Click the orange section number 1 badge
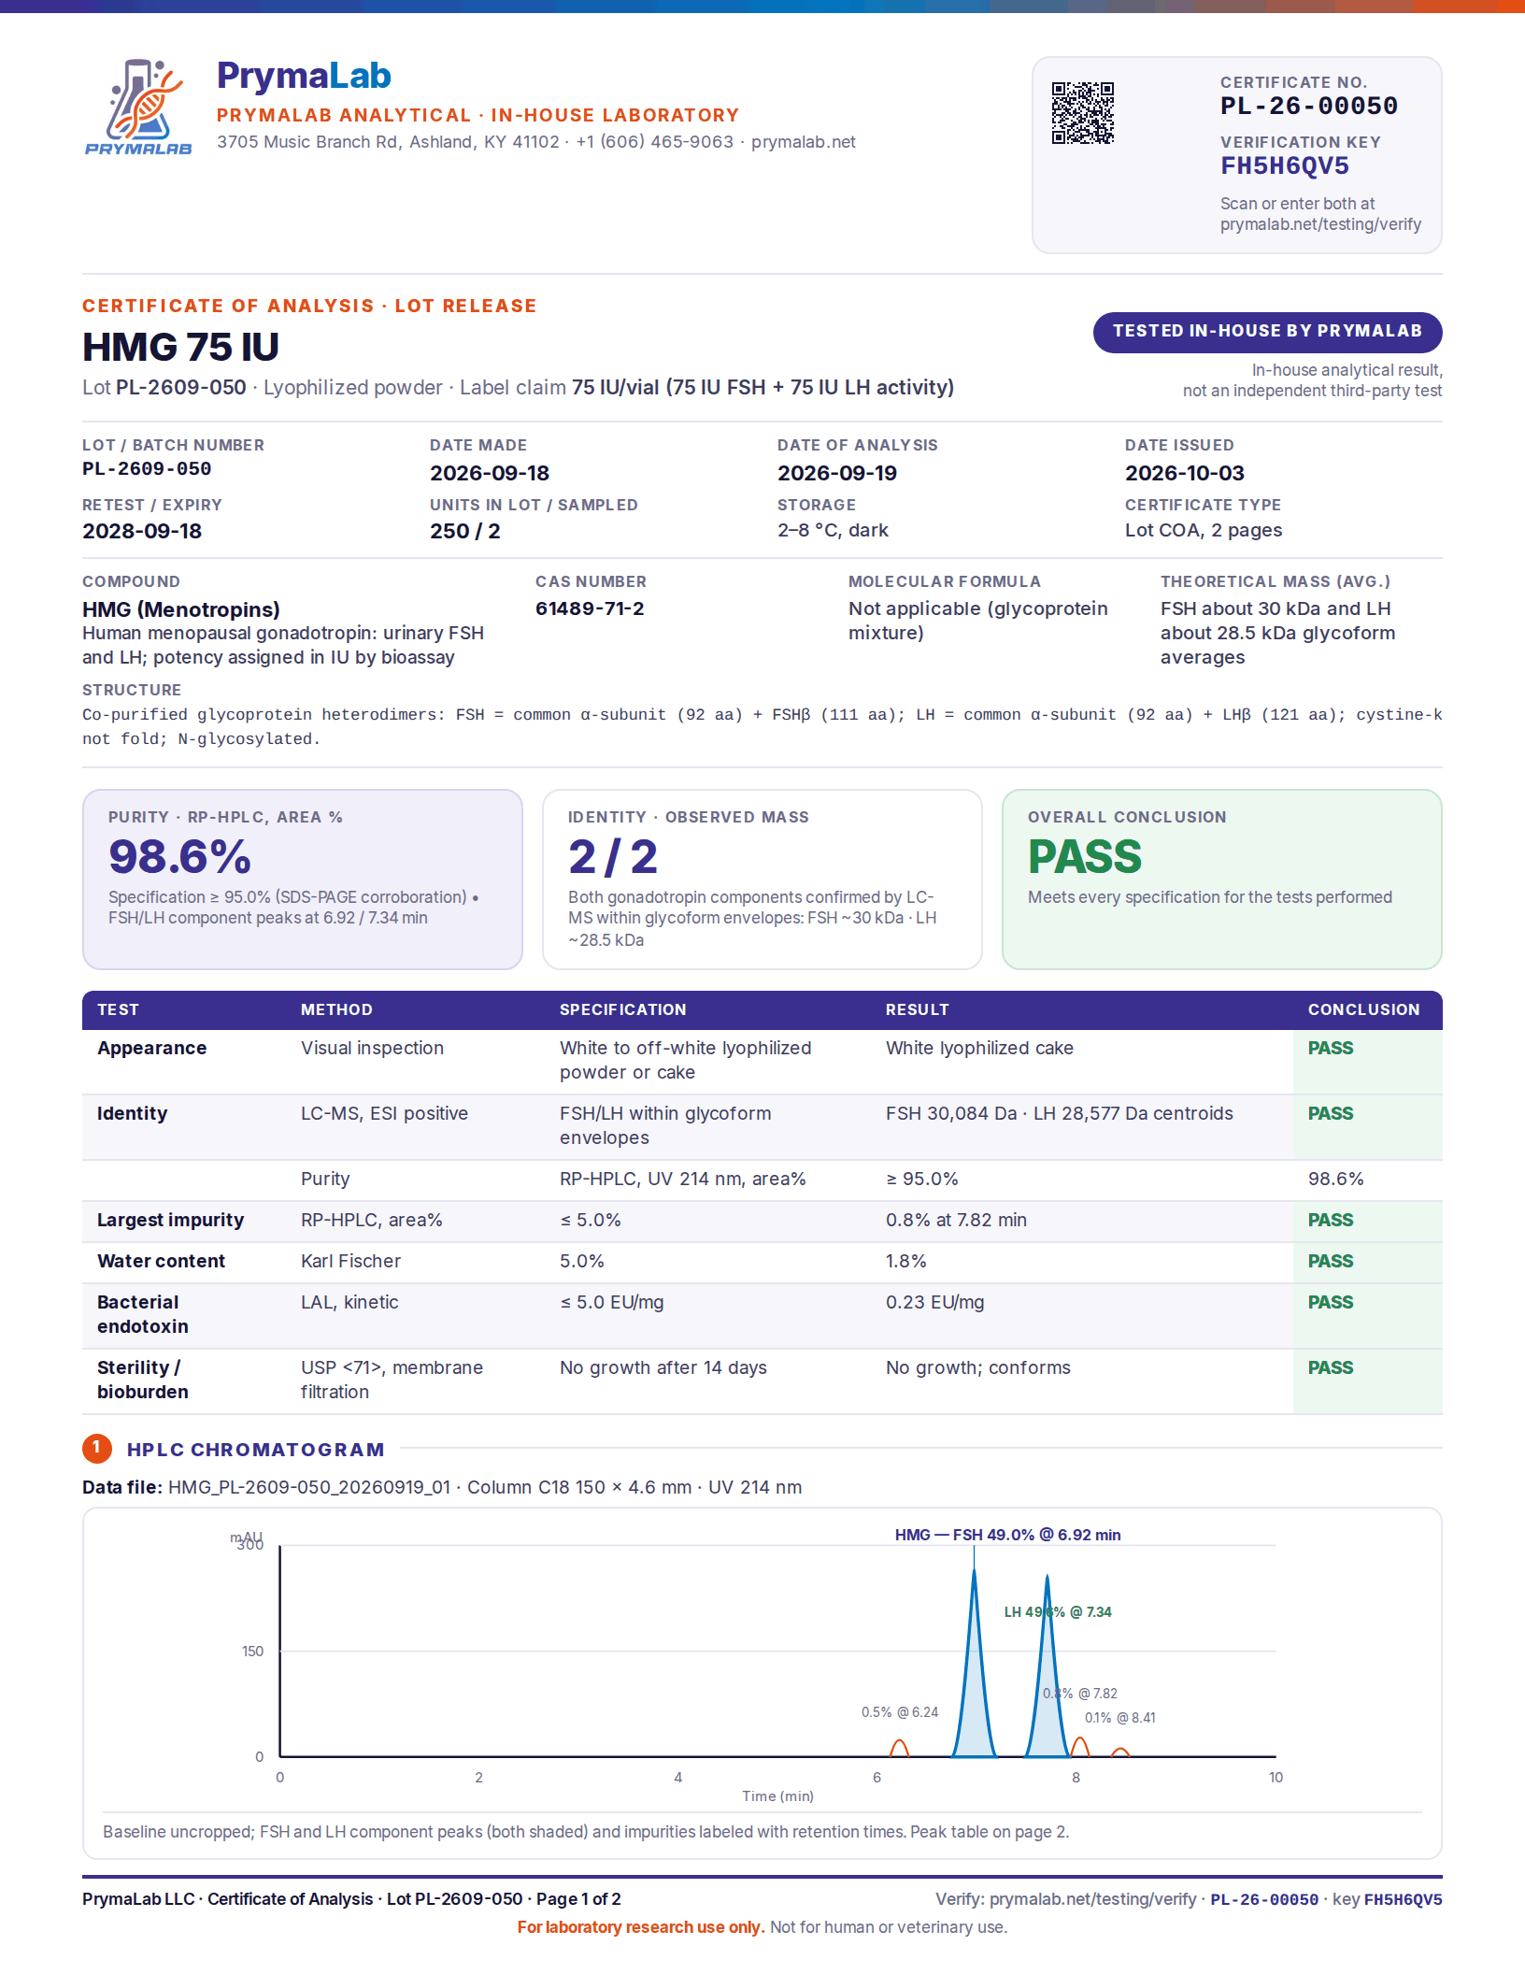Image resolution: width=1525 pixels, height=1974 pixels. [97, 1448]
